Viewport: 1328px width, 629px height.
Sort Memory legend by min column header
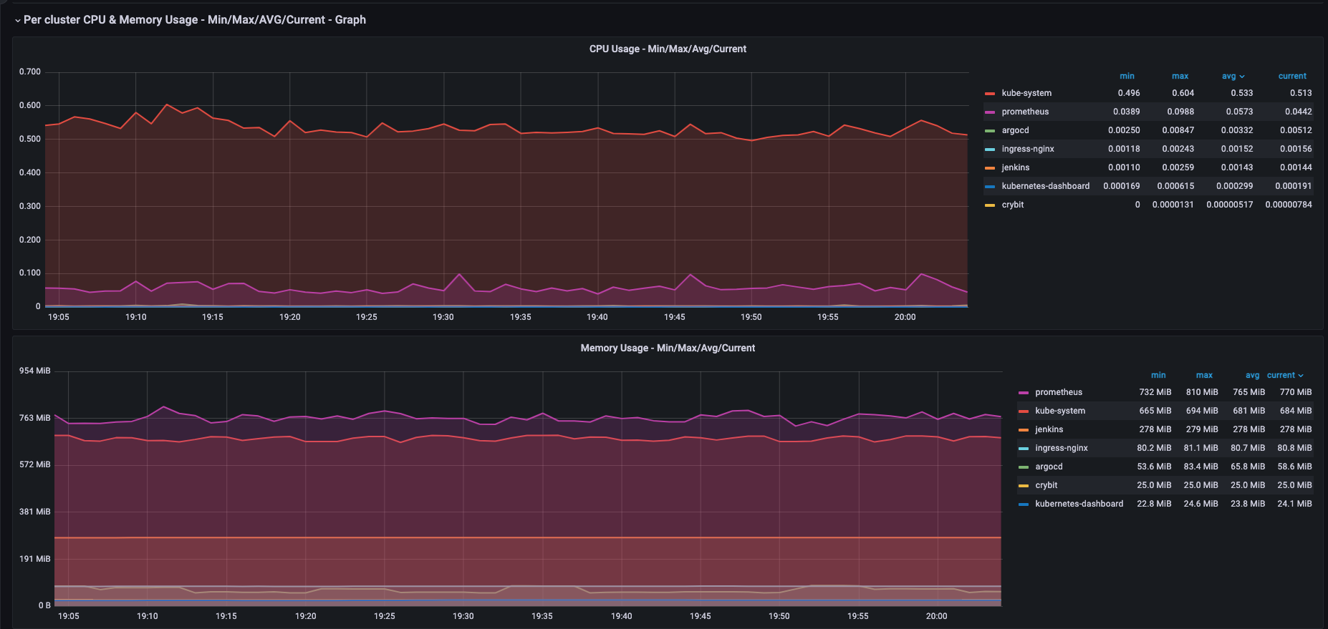[x=1158, y=375]
